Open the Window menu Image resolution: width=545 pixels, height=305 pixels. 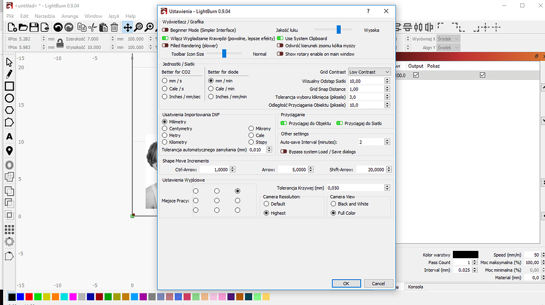point(93,16)
